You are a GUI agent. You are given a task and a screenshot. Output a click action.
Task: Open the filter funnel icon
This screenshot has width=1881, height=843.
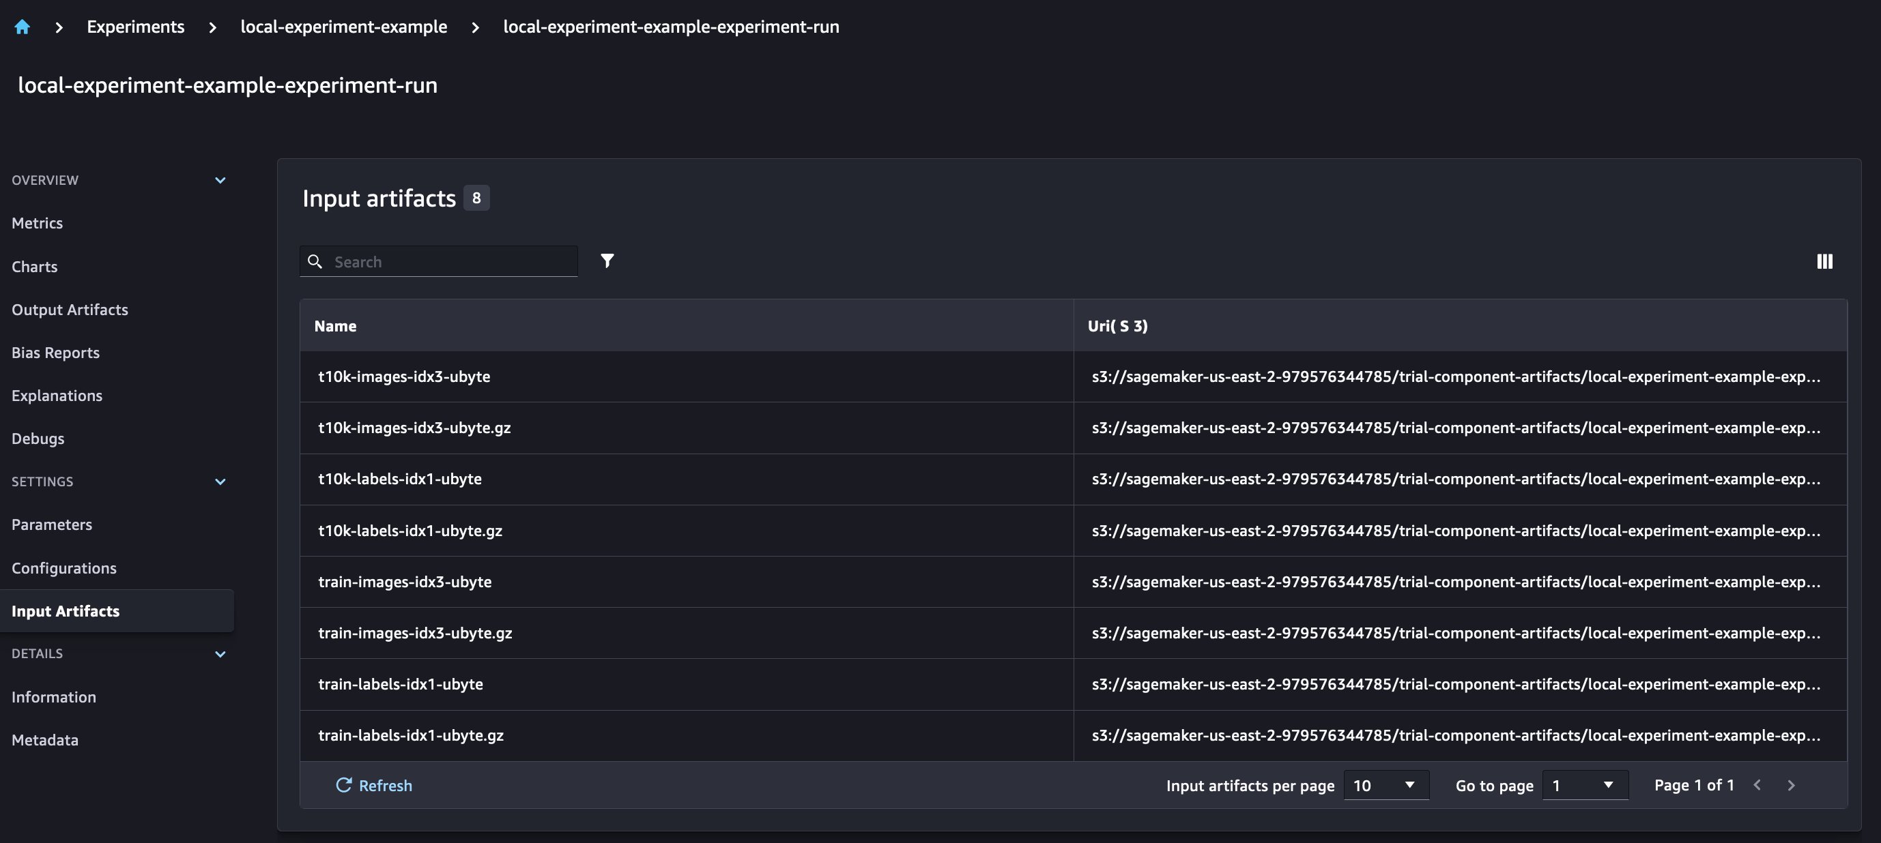pyautogui.click(x=607, y=261)
